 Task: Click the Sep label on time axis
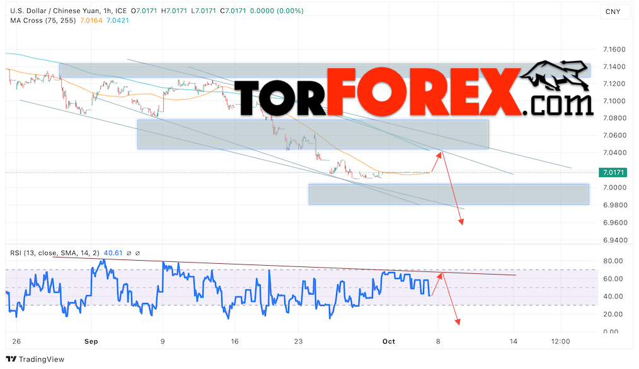click(x=91, y=341)
